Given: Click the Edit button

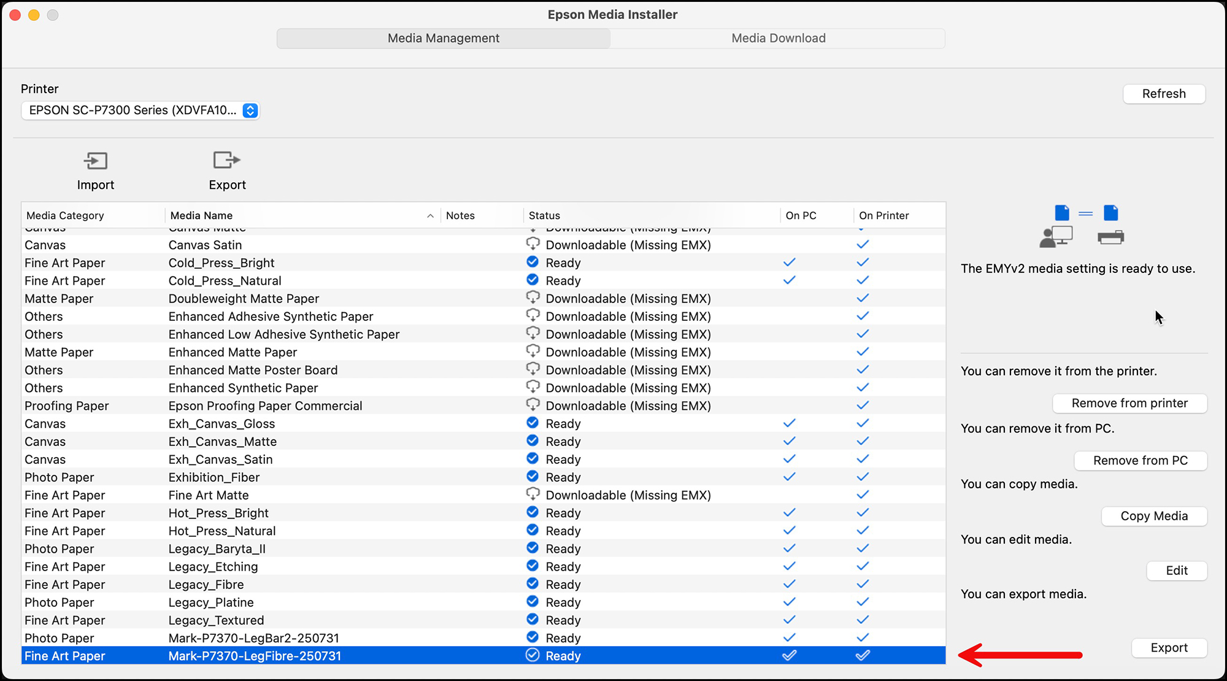Looking at the screenshot, I should (x=1177, y=571).
